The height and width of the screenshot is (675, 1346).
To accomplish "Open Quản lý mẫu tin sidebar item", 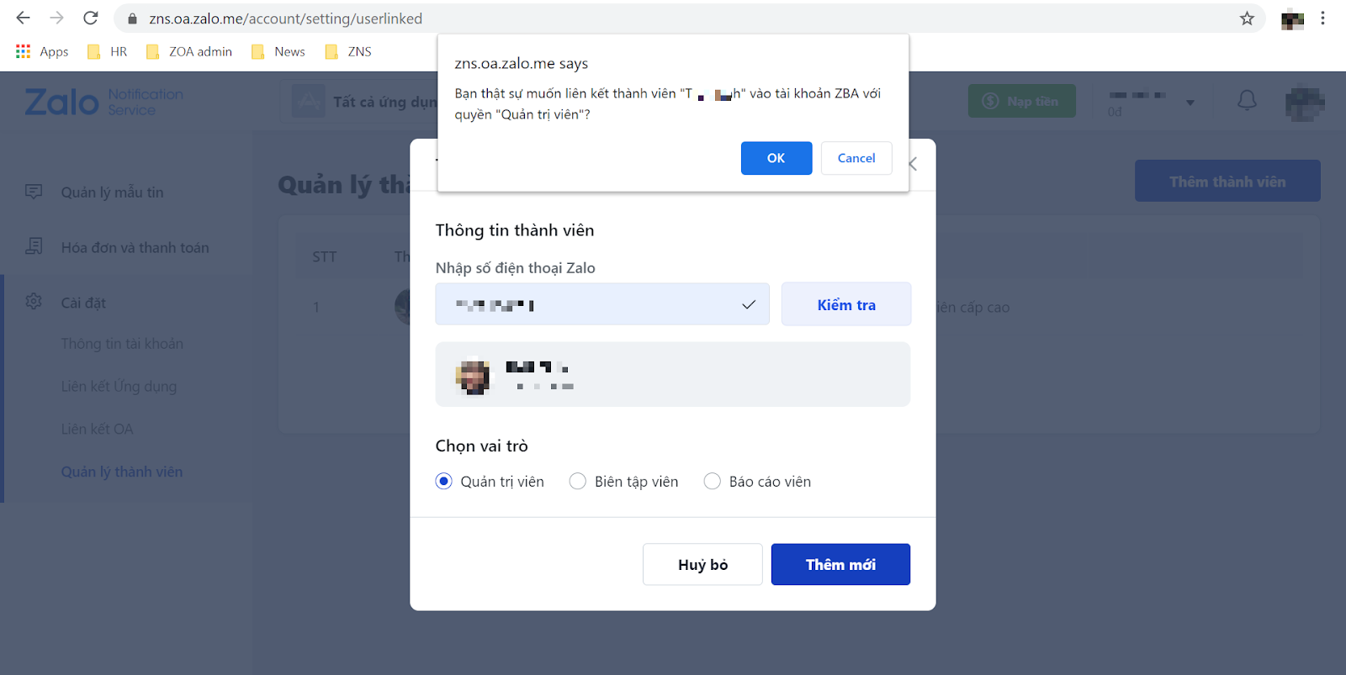I will 112,192.
